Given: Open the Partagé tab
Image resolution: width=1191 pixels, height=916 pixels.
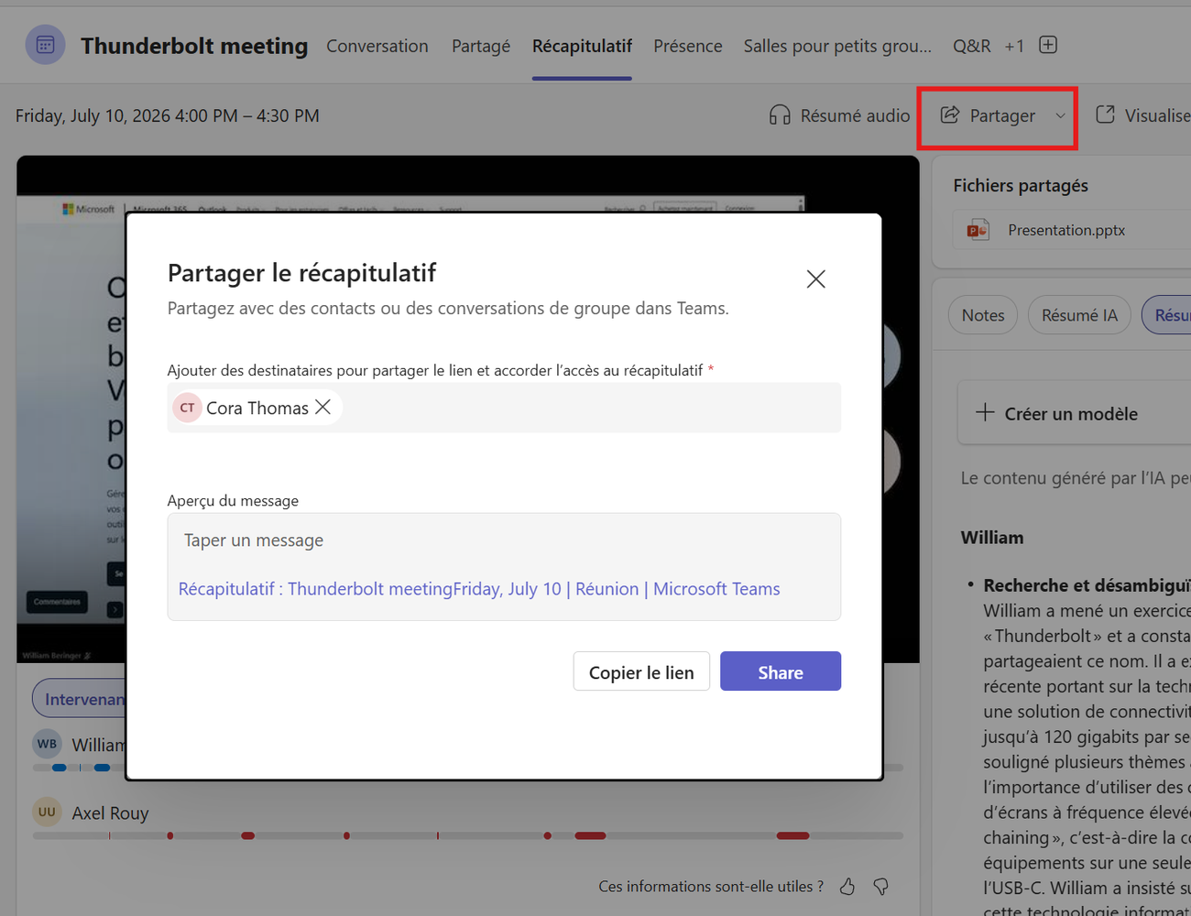Looking at the screenshot, I should pos(481,46).
